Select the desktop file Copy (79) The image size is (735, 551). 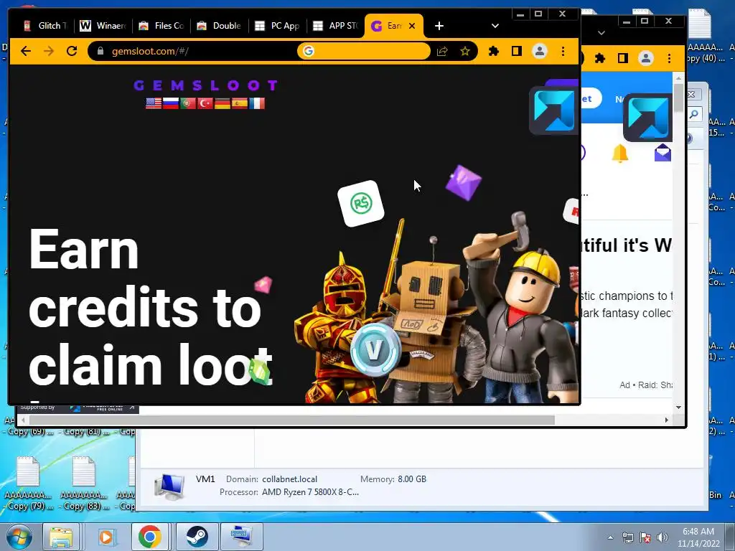[28, 483]
